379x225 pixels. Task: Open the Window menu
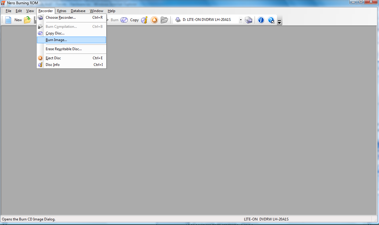coord(97,11)
